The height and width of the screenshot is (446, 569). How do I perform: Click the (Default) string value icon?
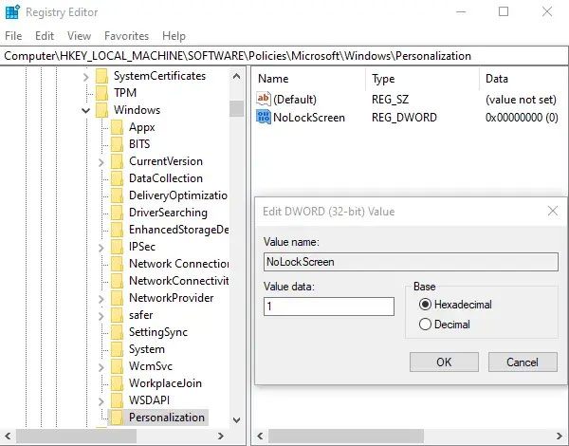[x=264, y=99]
